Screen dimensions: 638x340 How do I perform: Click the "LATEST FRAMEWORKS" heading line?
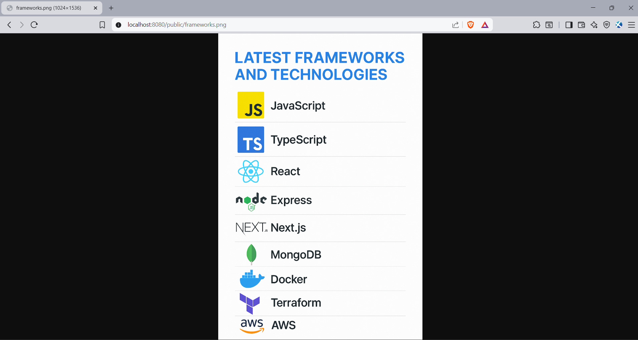320,58
